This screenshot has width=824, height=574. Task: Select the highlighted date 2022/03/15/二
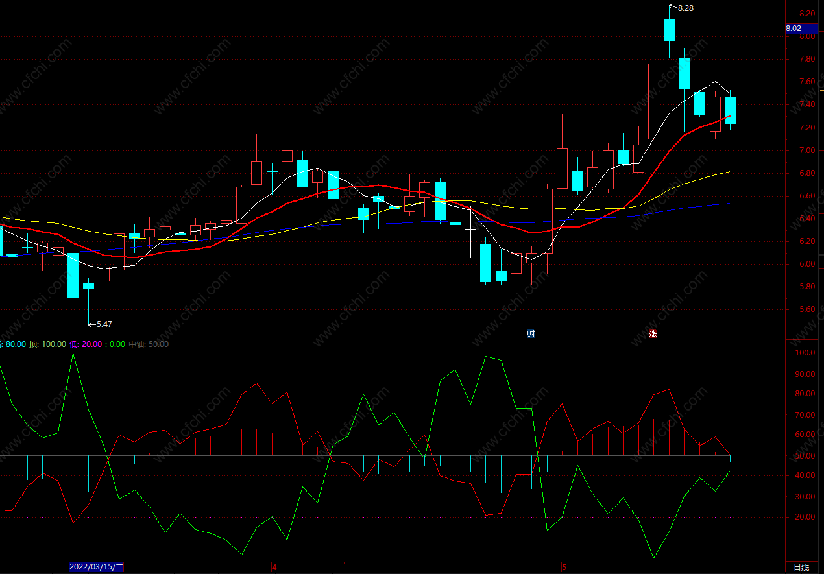coord(96,567)
